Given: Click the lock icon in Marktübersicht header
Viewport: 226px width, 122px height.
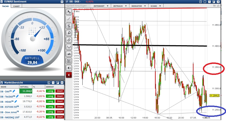Looking at the screenshot, I should pyautogui.click(x=2, y=83).
